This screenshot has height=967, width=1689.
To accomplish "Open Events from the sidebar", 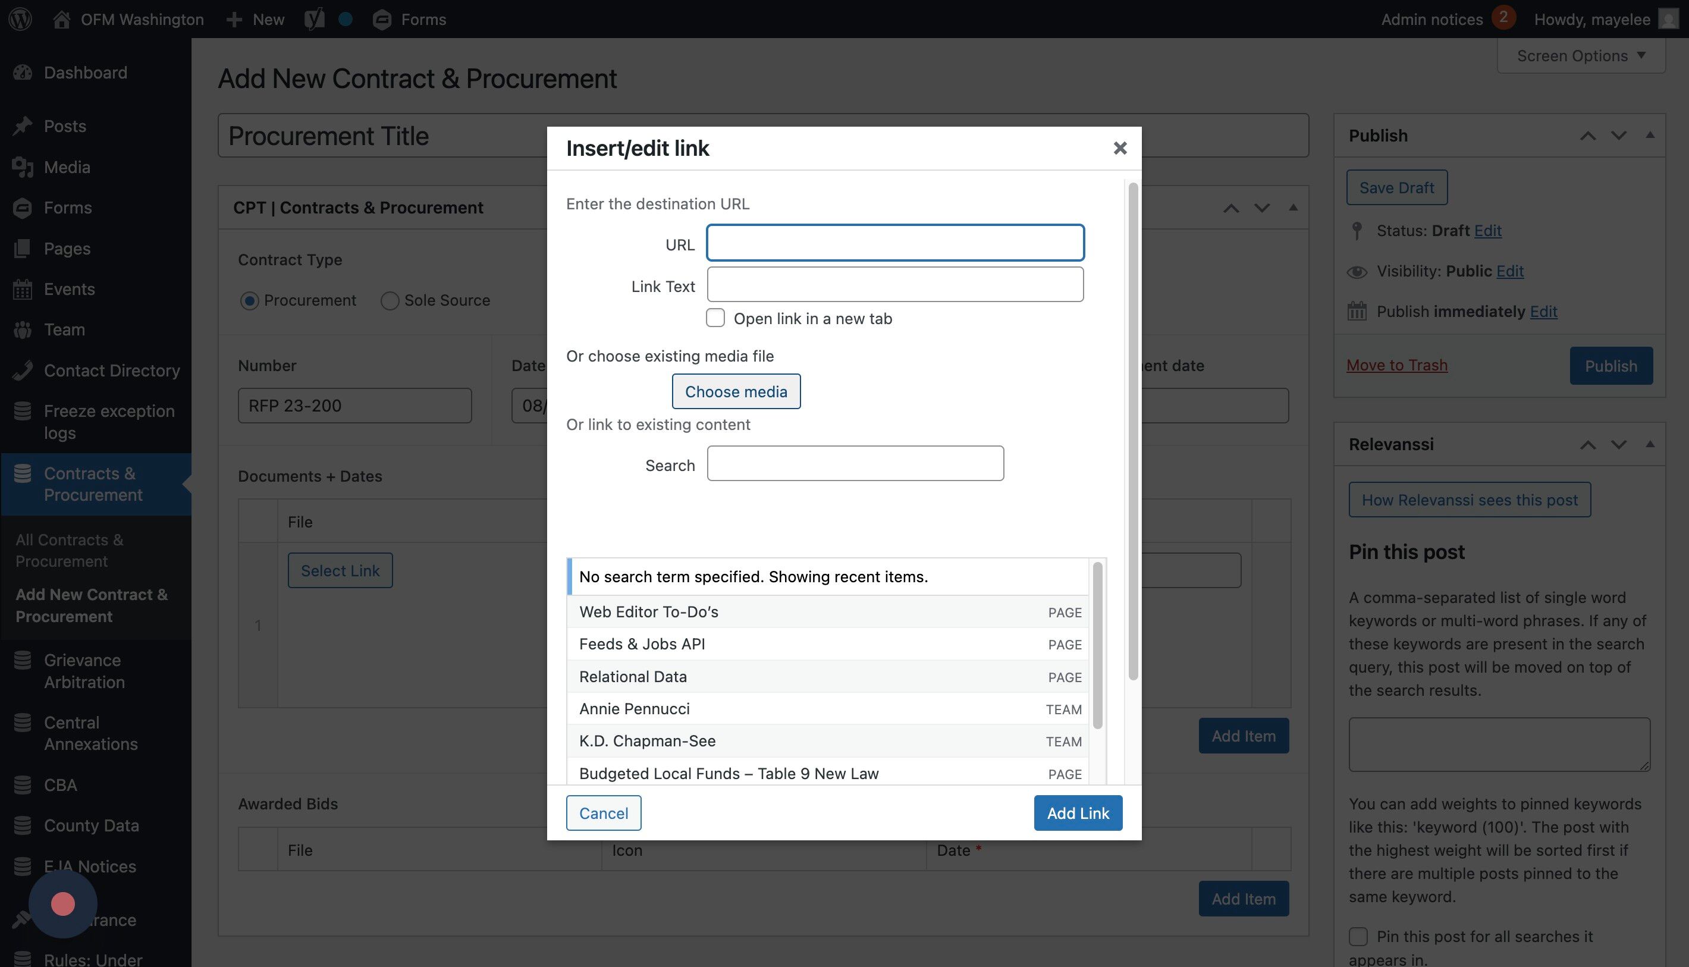I will point(69,289).
